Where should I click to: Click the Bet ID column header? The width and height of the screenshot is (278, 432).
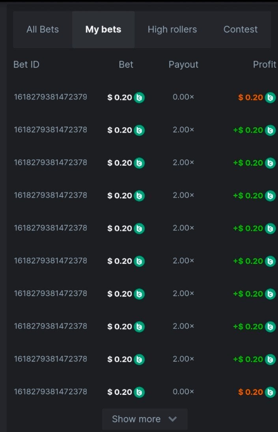pyautogui.click(x=26, y=65)
